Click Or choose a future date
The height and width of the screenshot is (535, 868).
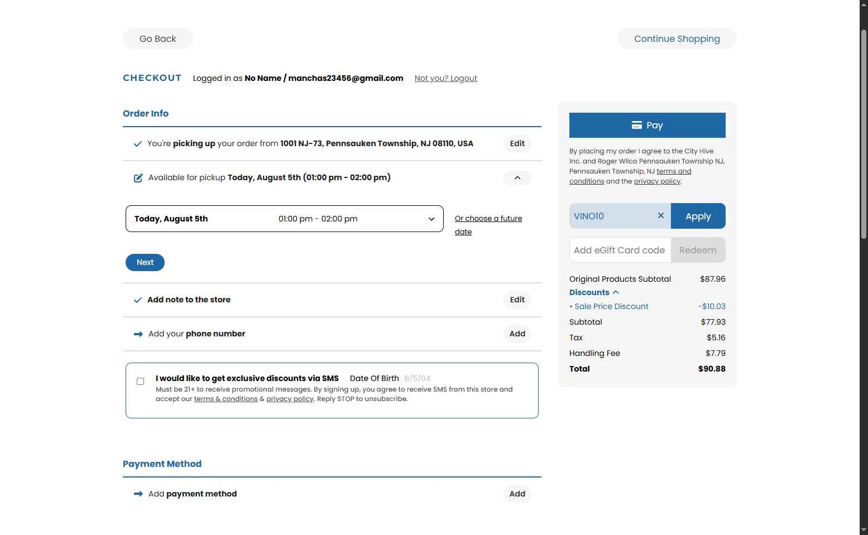point(488,225)
